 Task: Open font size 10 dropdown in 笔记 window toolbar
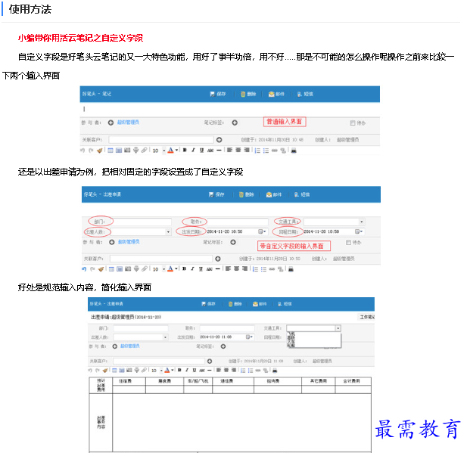click(x=163, y=150)
